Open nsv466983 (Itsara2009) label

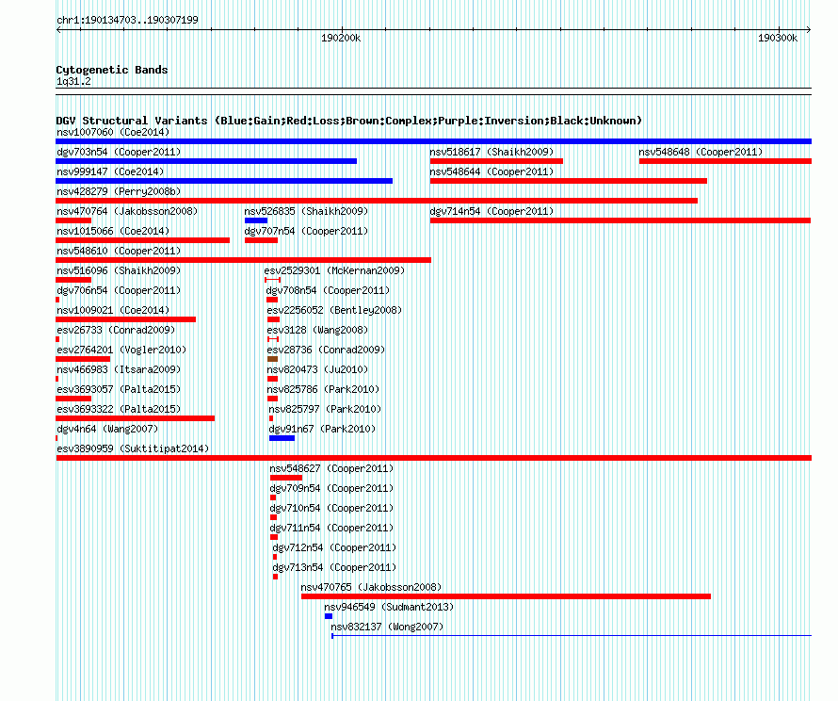pos(119,369)
